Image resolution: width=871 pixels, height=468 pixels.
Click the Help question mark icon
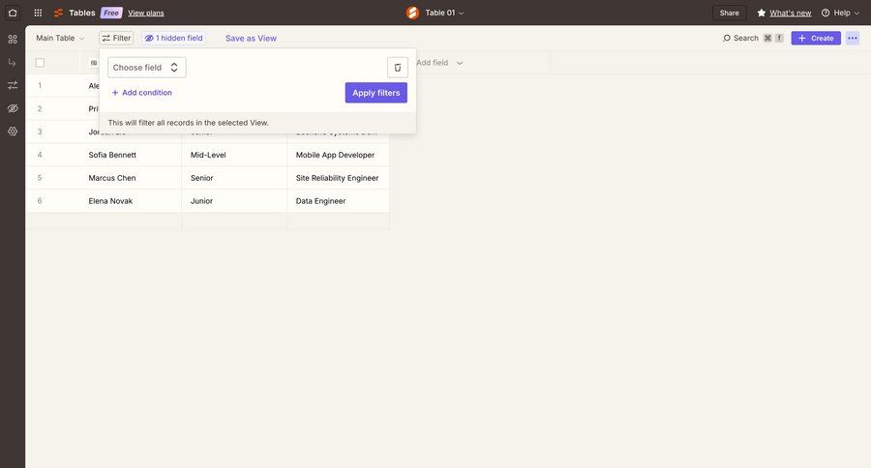click(x=826, y=13)
